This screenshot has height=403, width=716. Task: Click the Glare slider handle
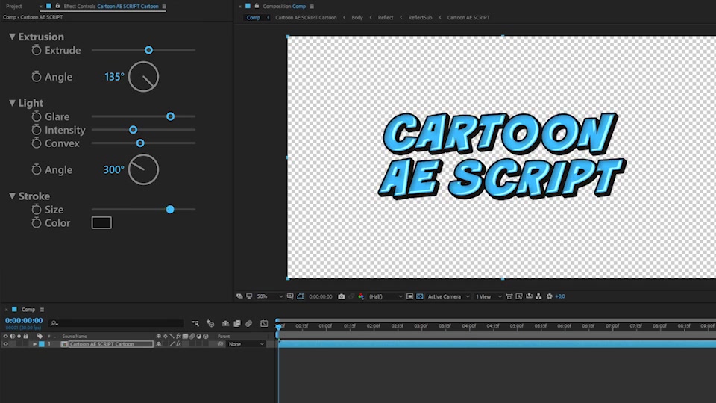click(170, 116)
